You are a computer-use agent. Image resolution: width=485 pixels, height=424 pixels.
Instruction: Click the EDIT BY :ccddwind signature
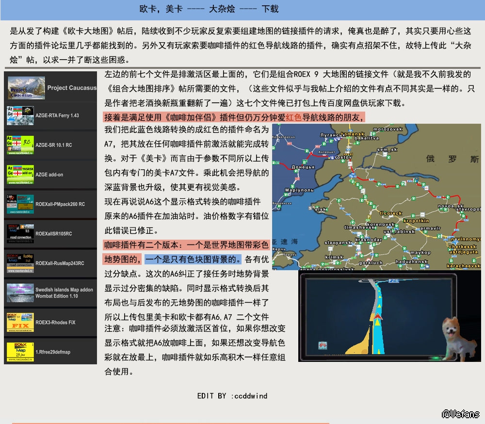(x=232, y=396)
